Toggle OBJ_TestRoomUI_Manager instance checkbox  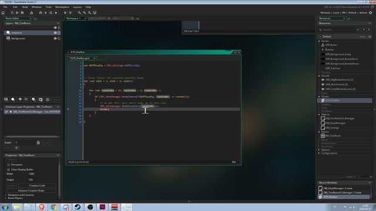6,112
